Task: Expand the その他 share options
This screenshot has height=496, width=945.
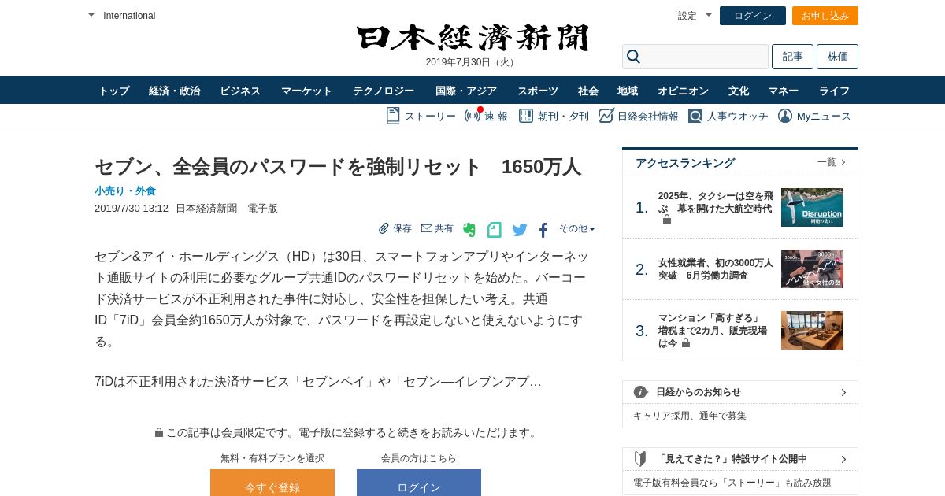Action: tap(577, 228)
